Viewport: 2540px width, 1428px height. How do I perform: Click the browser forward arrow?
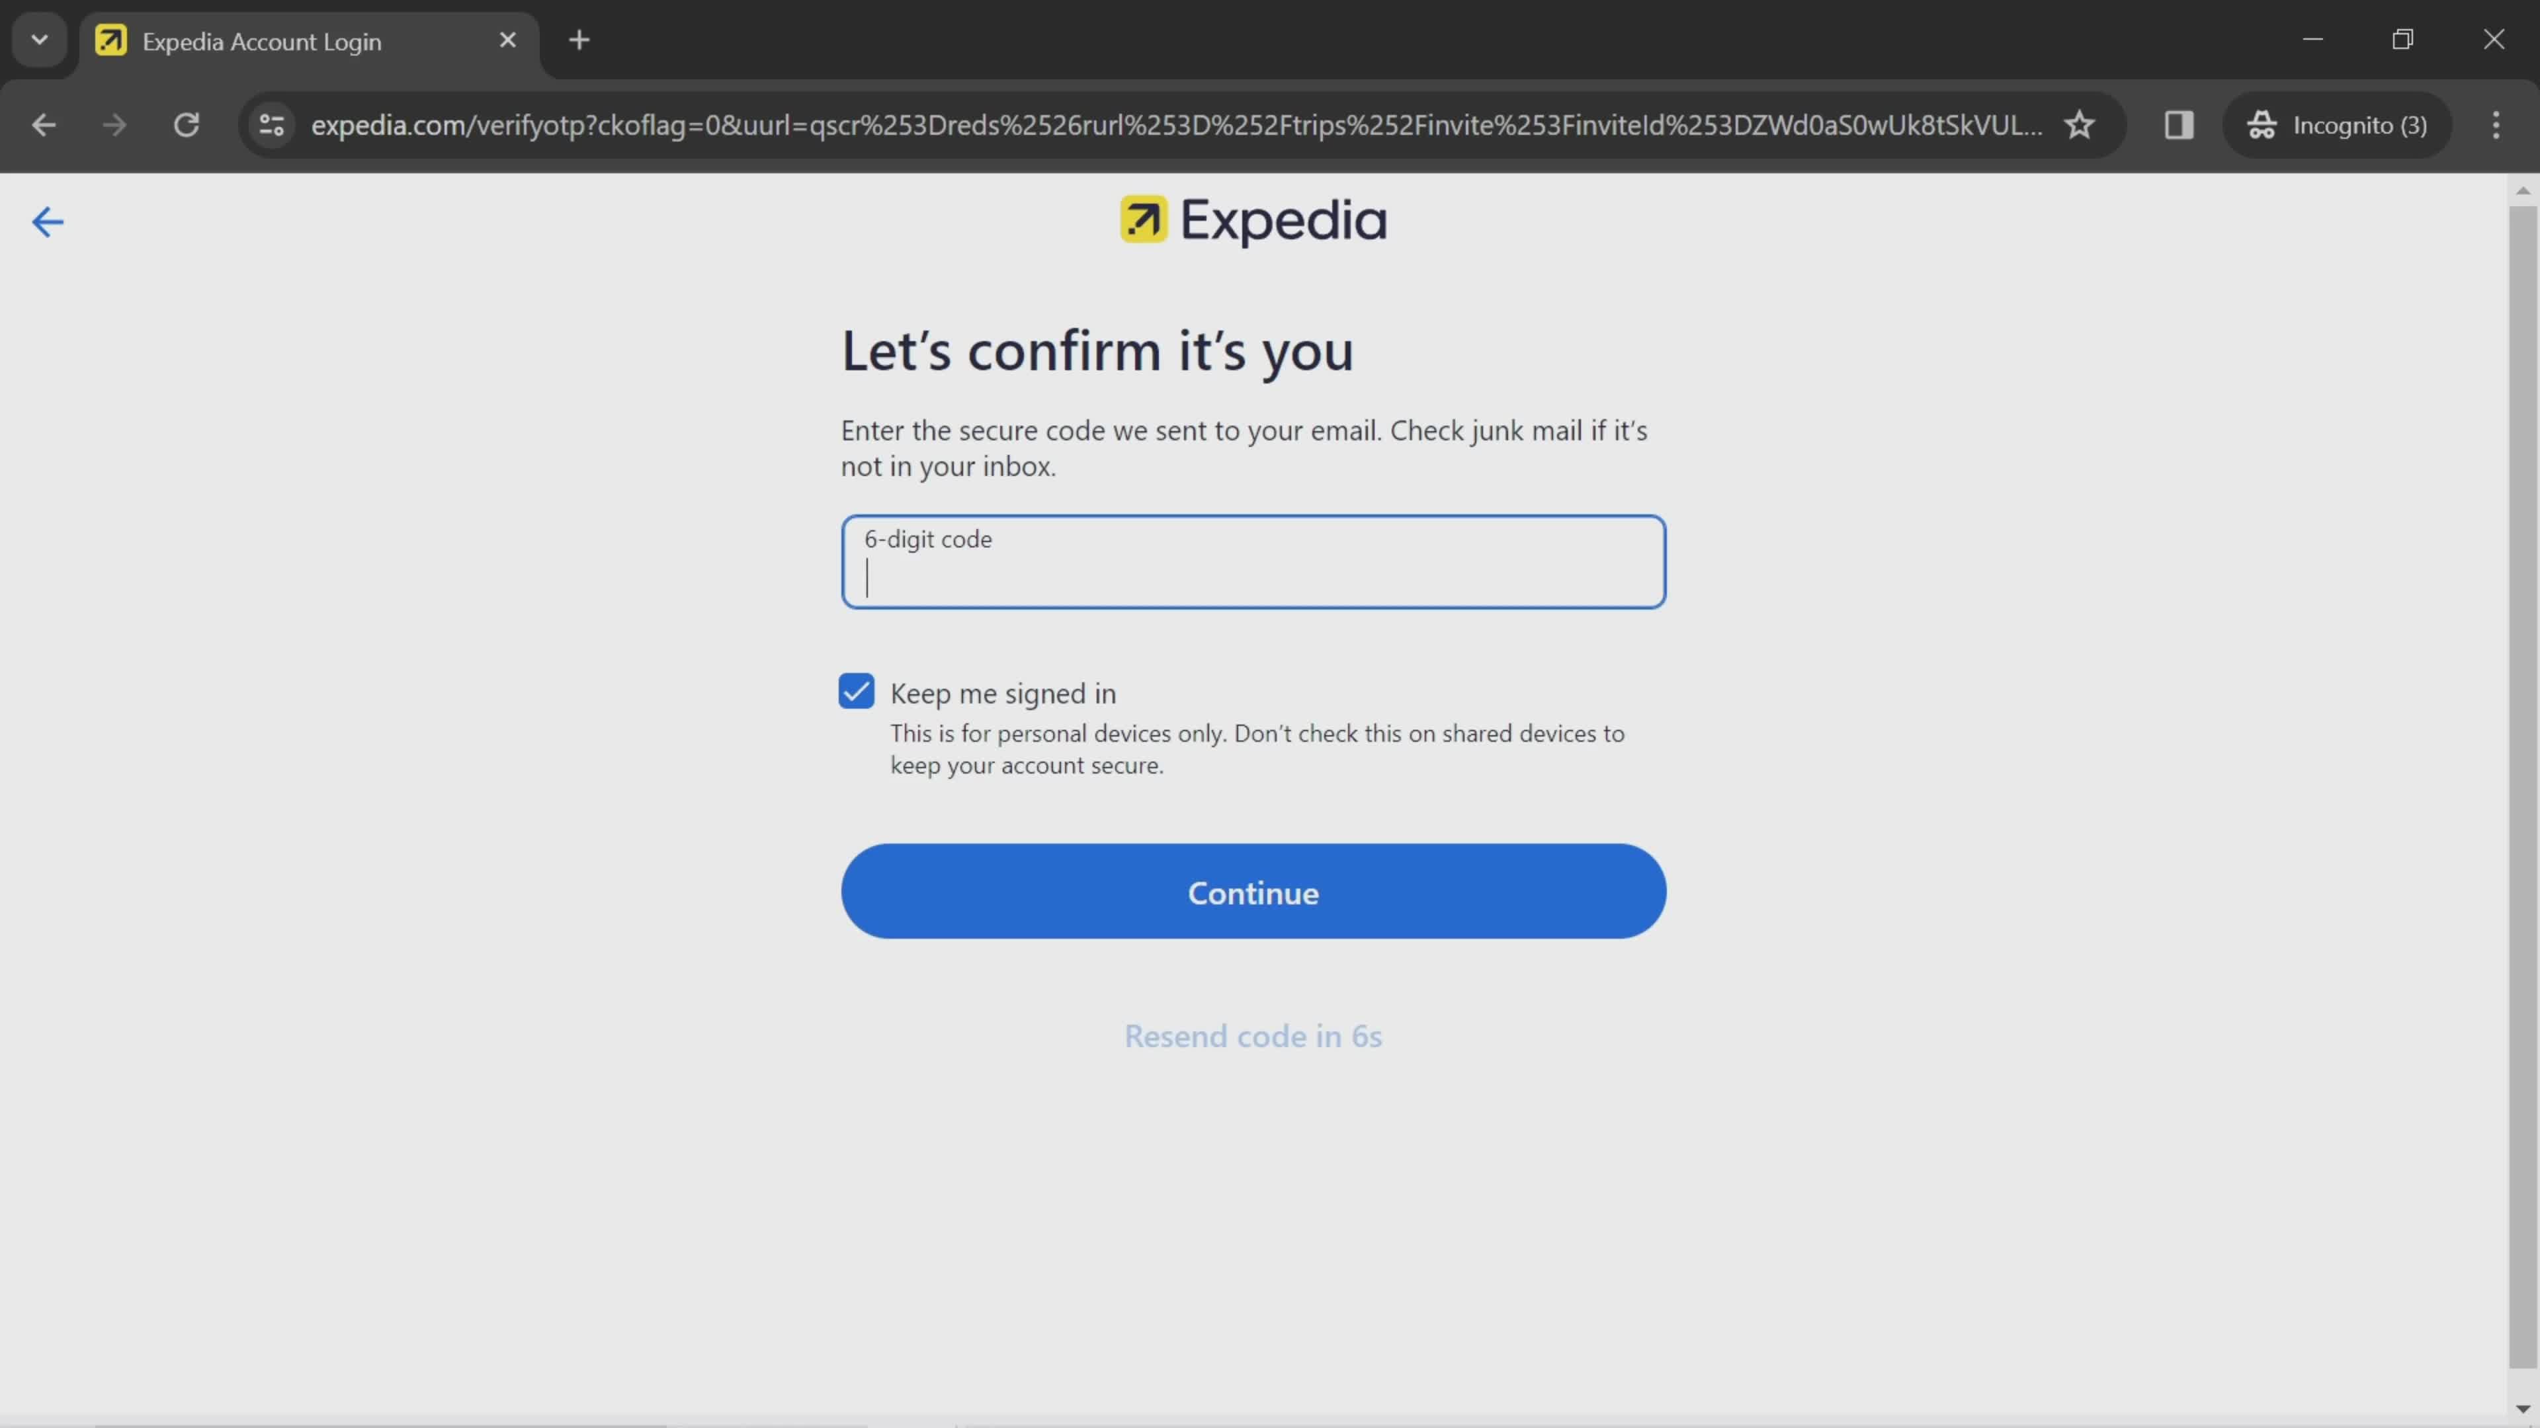pyautogui.click(x=114, y=125)
